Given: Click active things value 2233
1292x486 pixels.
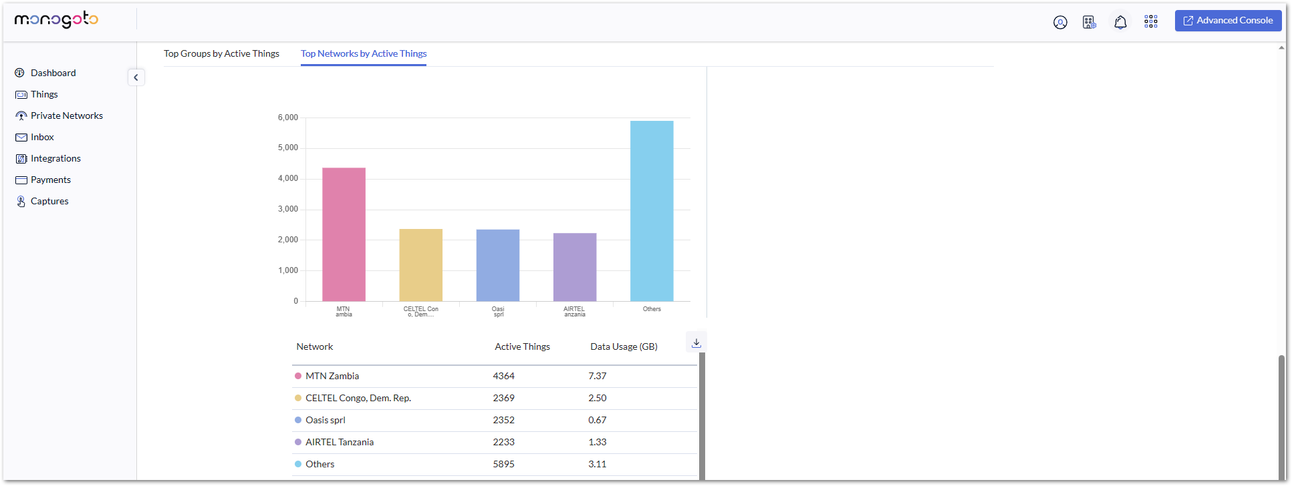Looking at the screenshot, I should pyautogui.click(x=504, y=442).
